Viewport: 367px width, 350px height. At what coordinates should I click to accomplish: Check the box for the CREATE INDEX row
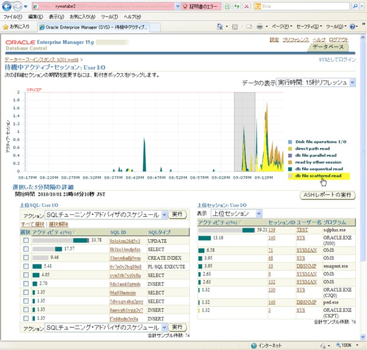point(26,258)
